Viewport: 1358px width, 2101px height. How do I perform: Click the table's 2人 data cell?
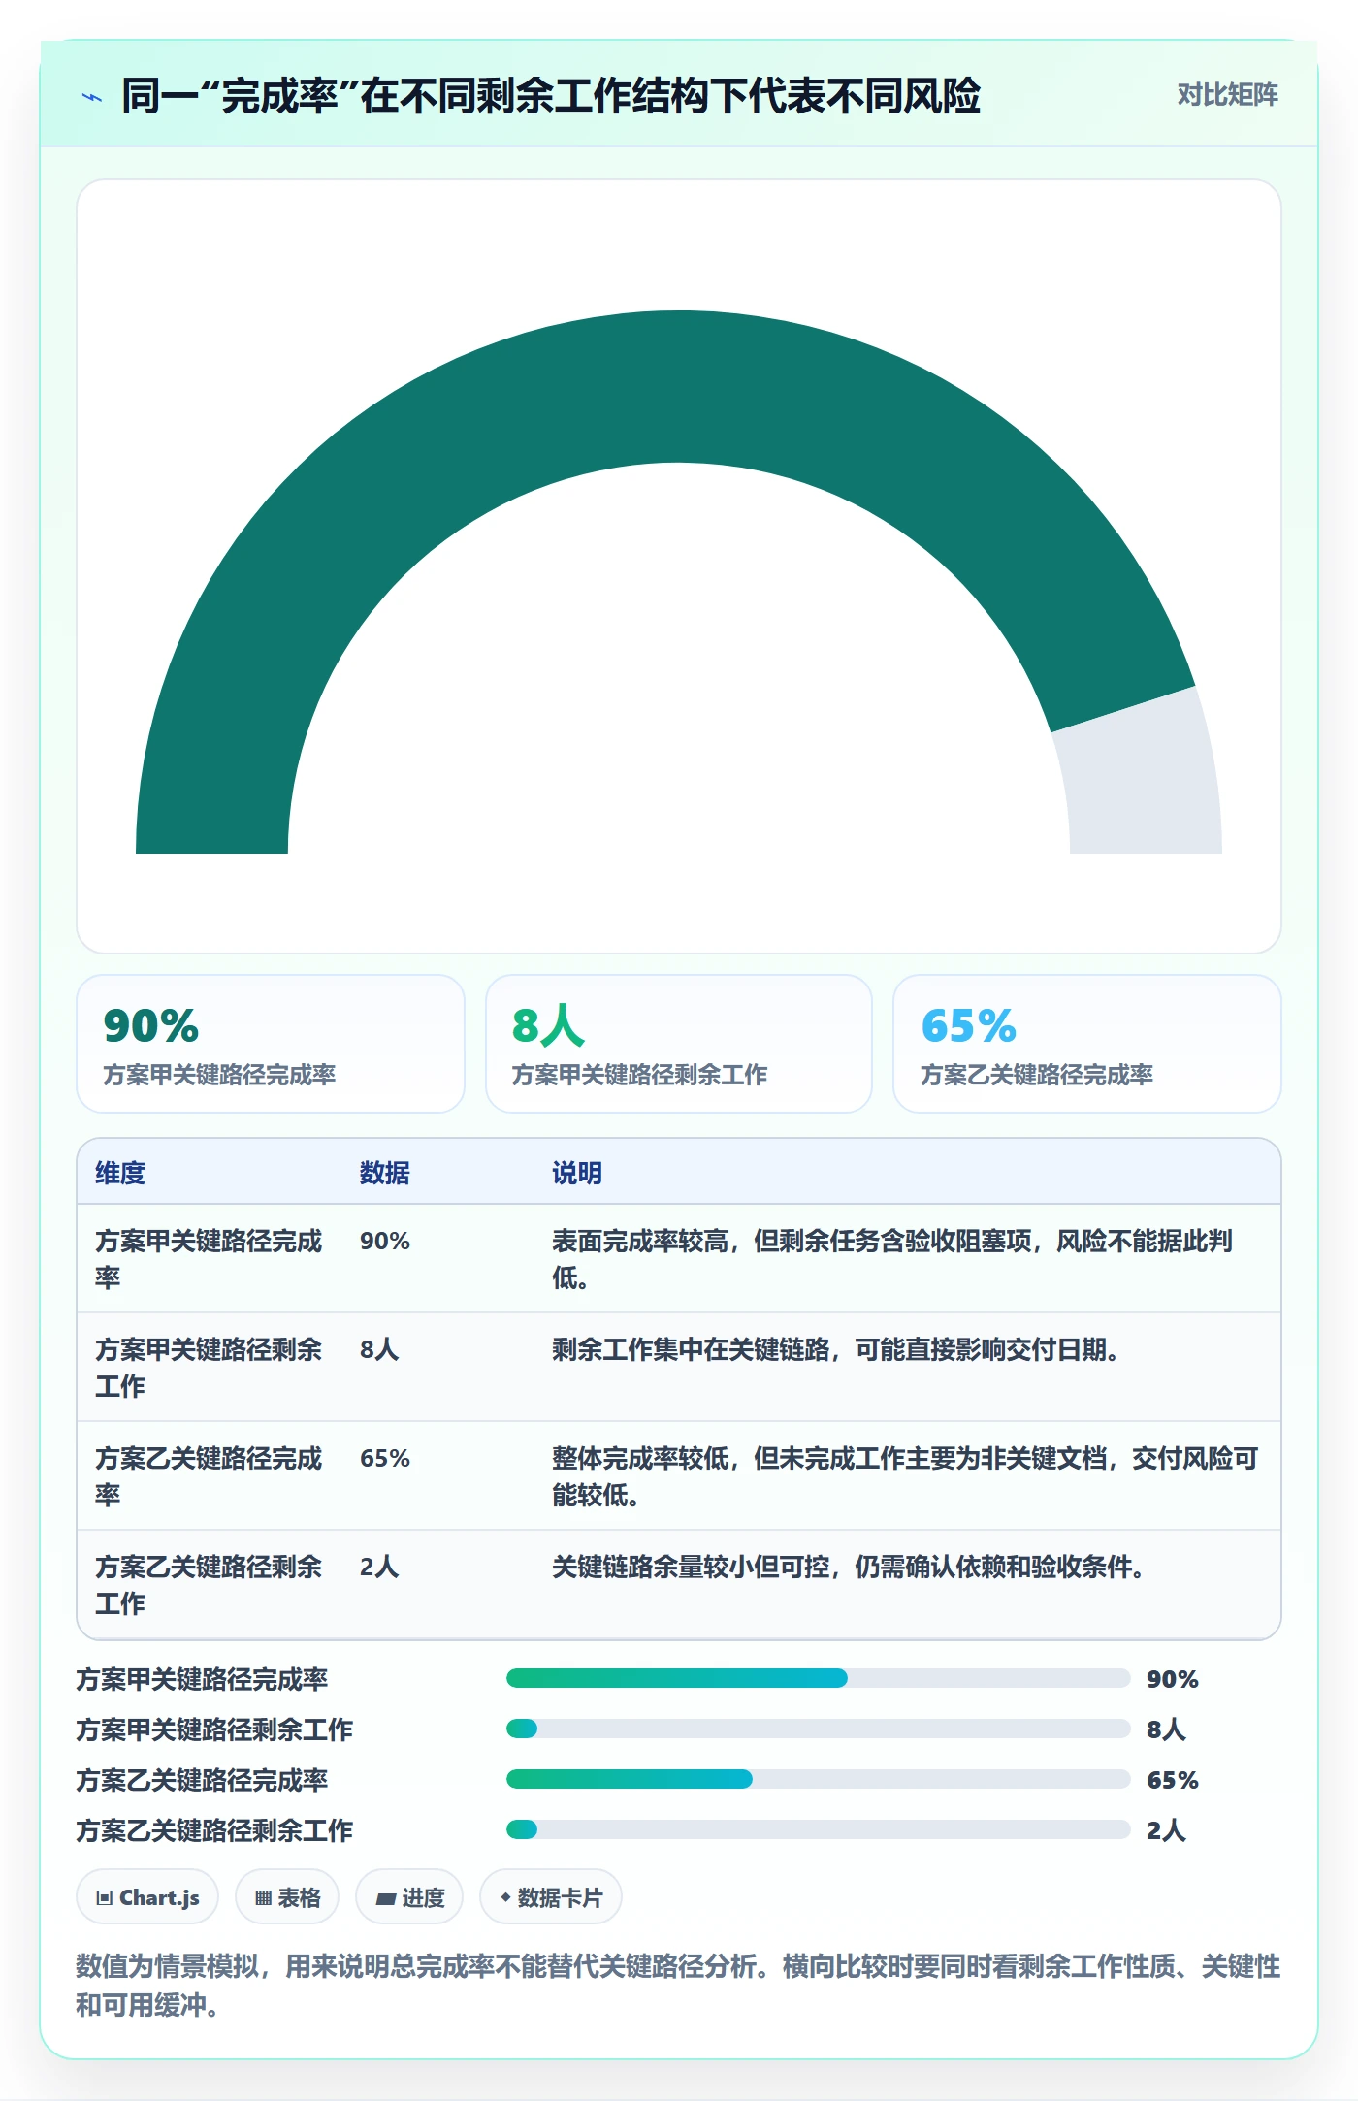[x=379, y=1567]
